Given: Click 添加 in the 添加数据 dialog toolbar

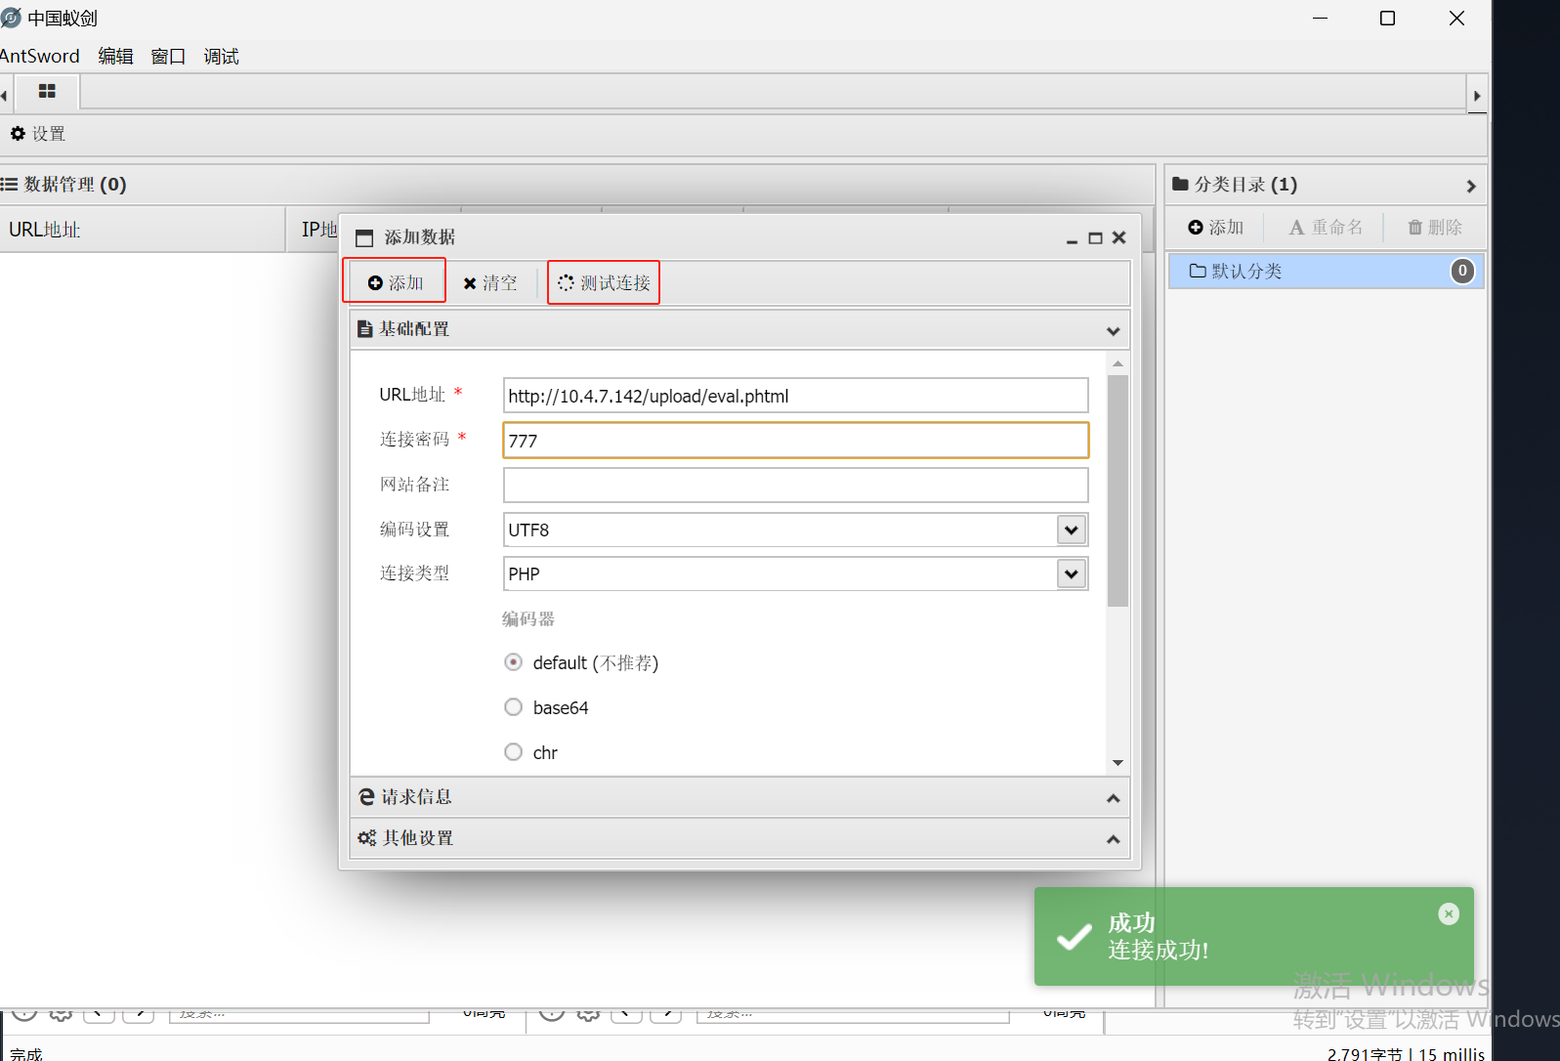Looking at the screenshot, I should (395, 282).
